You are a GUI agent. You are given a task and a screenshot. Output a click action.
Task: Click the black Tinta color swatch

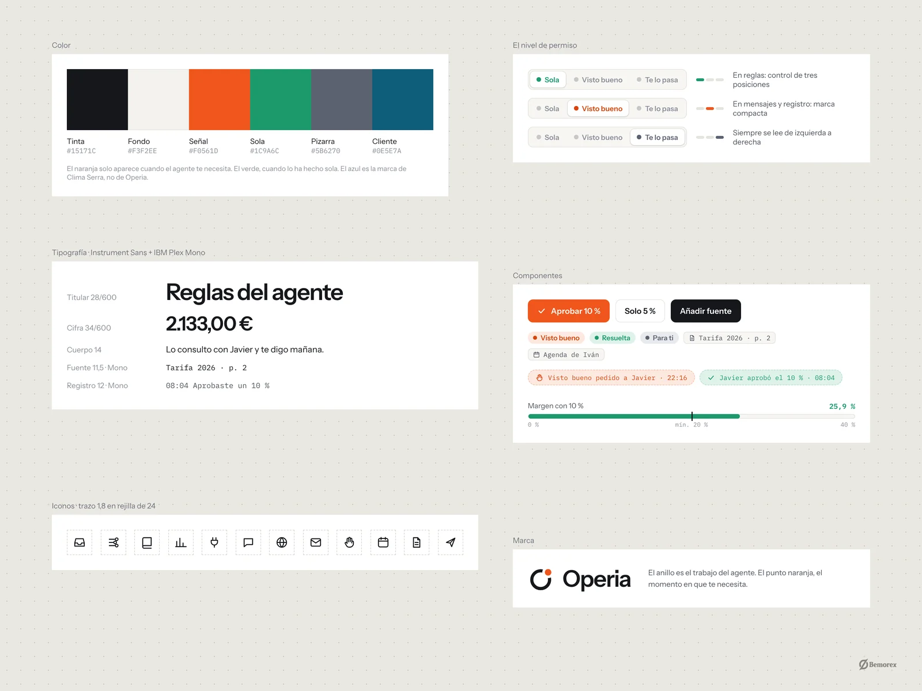97,100
